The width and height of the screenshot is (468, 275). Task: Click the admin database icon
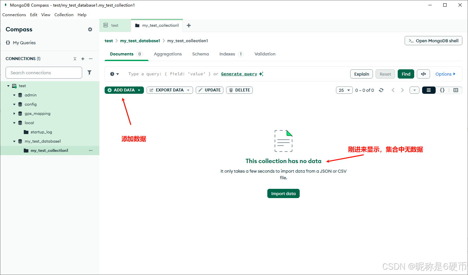(20, 95)
